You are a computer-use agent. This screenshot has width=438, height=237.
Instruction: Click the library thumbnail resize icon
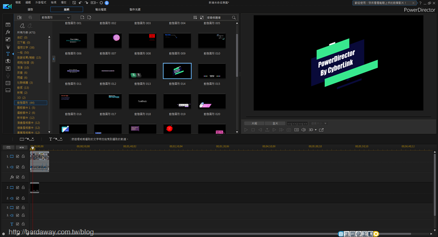tap(202, 17)
